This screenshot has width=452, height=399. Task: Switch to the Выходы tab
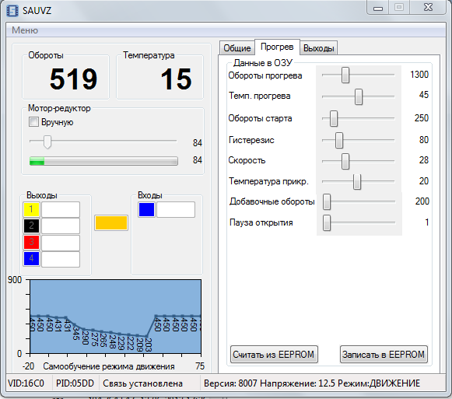[x=318, y=48]
